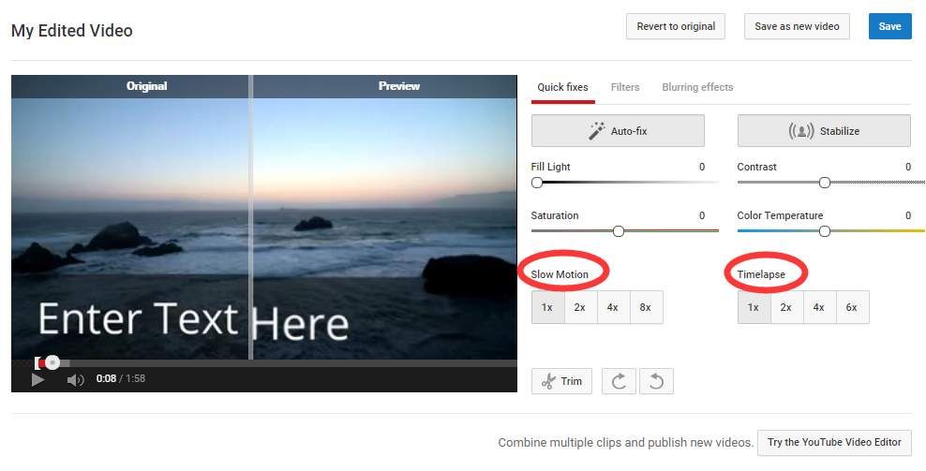This screenshot has height=471, width=926.
Task: Click Save as new video
Action: (797, 26)
